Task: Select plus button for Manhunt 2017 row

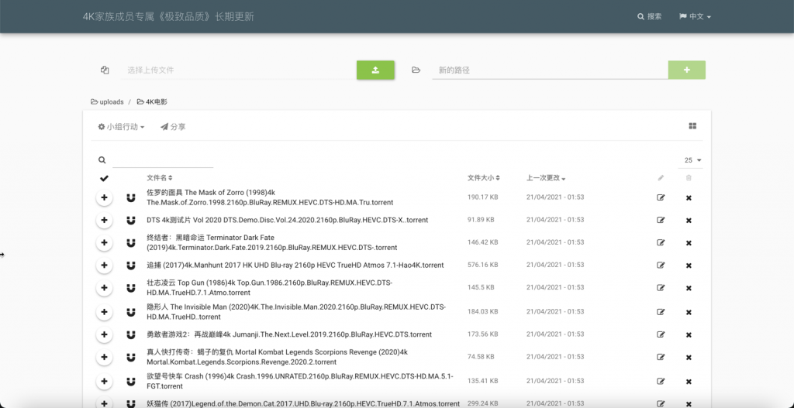Action: tap(105, 266)
